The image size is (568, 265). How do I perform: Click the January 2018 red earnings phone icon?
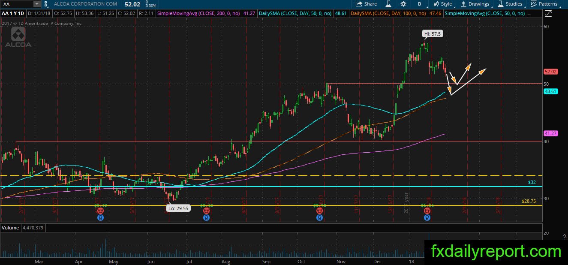coord(427,211)
